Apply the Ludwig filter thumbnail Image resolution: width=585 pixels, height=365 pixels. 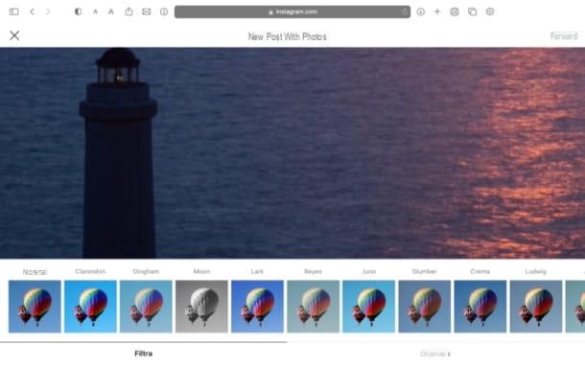536,307
